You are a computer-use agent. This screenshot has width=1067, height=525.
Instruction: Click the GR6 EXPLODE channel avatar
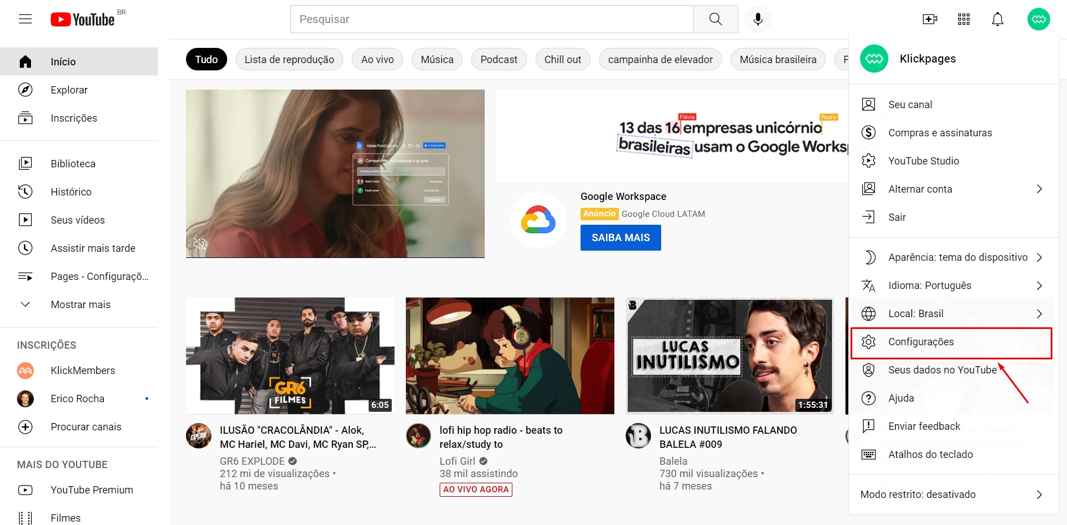[198, 435]
